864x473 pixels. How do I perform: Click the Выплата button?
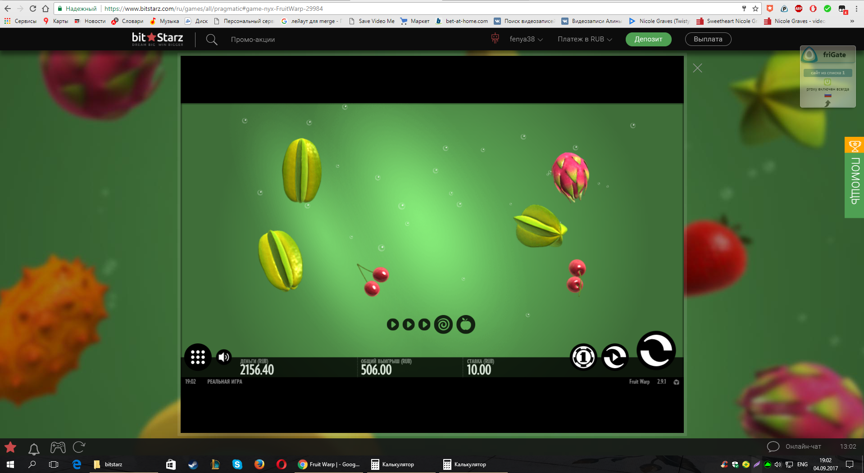click(x=708, y=39)
